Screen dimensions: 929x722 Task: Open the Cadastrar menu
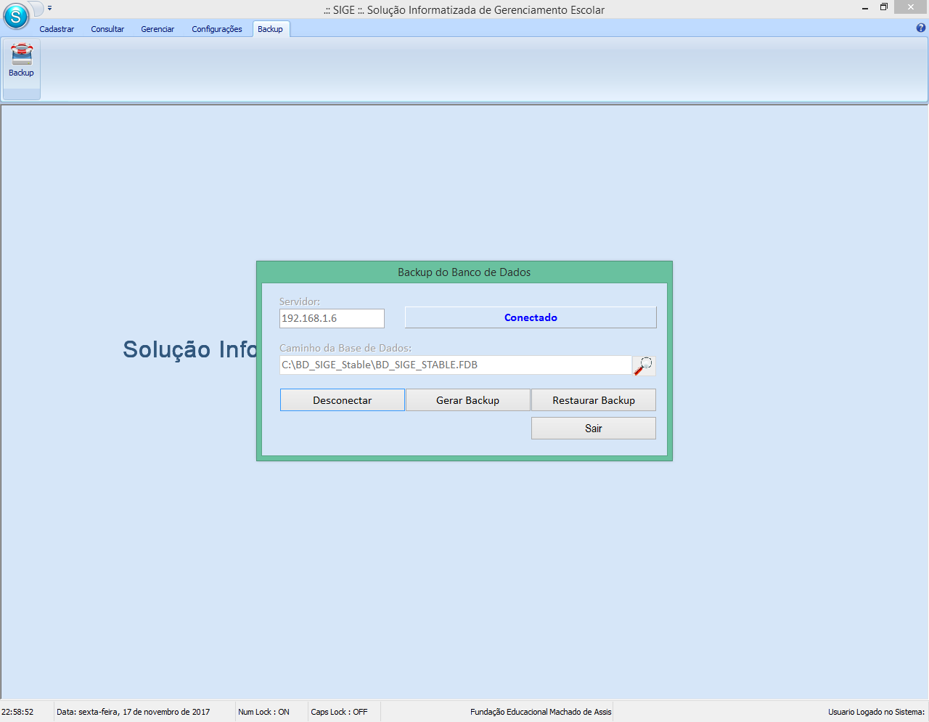57,29
